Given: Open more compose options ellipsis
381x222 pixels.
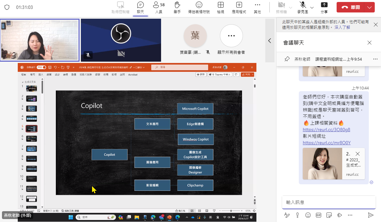Looking at the screenshot, I should (x=350, y=215).
